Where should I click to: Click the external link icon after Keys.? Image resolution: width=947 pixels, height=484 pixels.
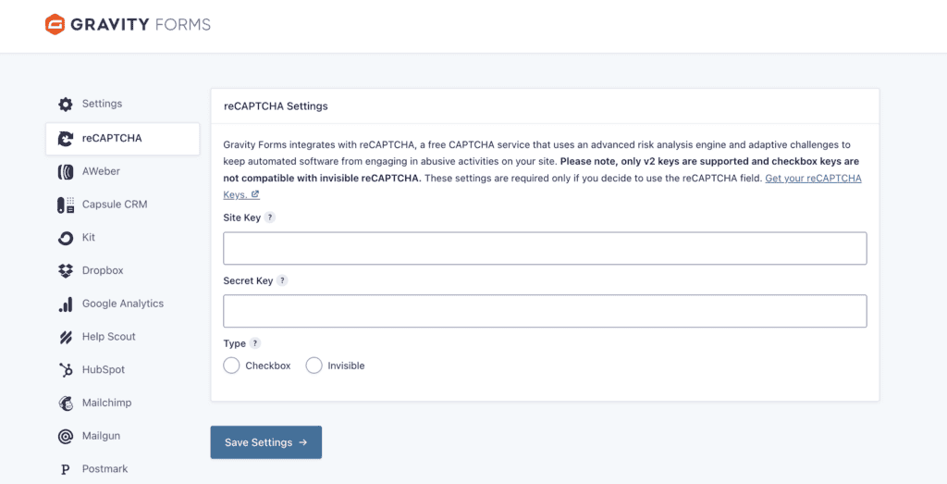(x=255, y=194)
